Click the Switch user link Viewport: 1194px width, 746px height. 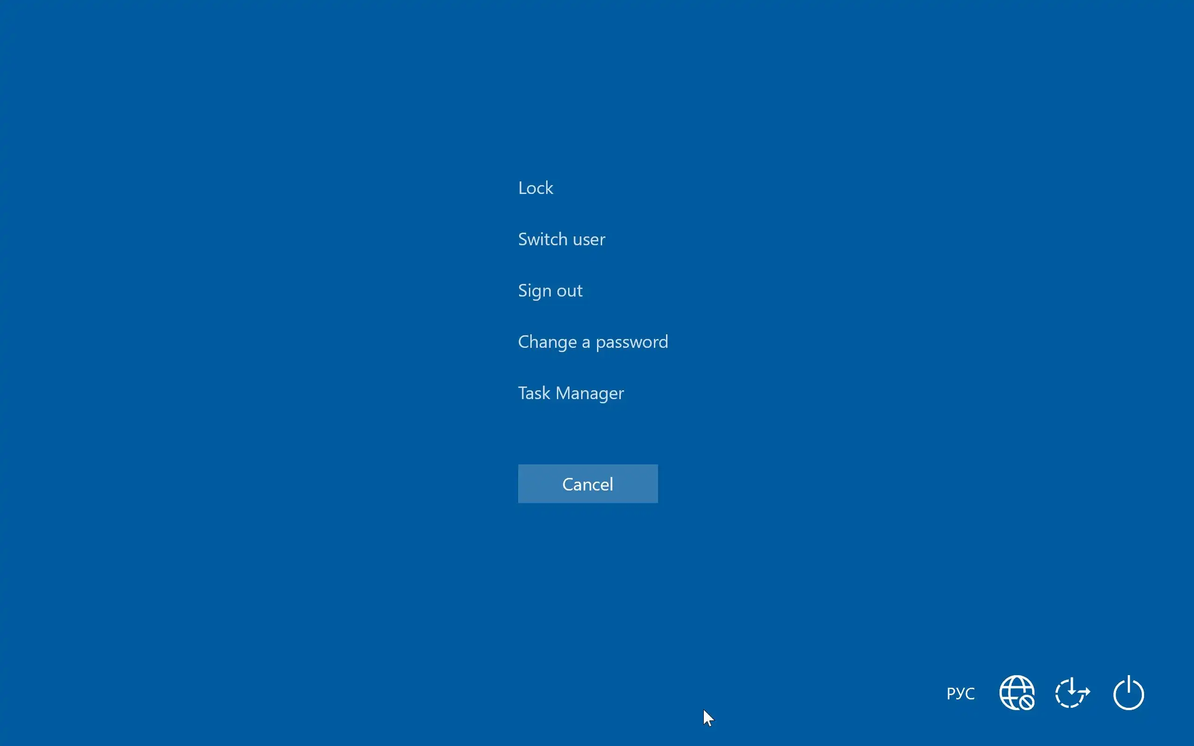tap(562, 239)
